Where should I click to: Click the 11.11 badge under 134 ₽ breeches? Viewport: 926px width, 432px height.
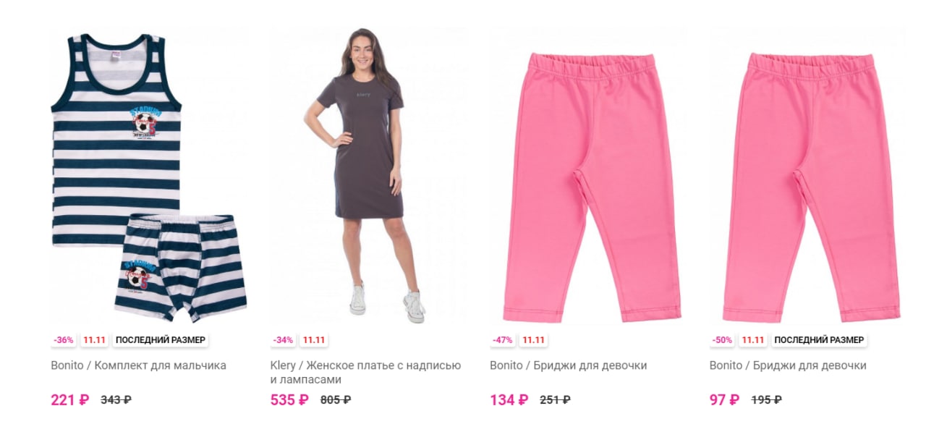(534, 340)
